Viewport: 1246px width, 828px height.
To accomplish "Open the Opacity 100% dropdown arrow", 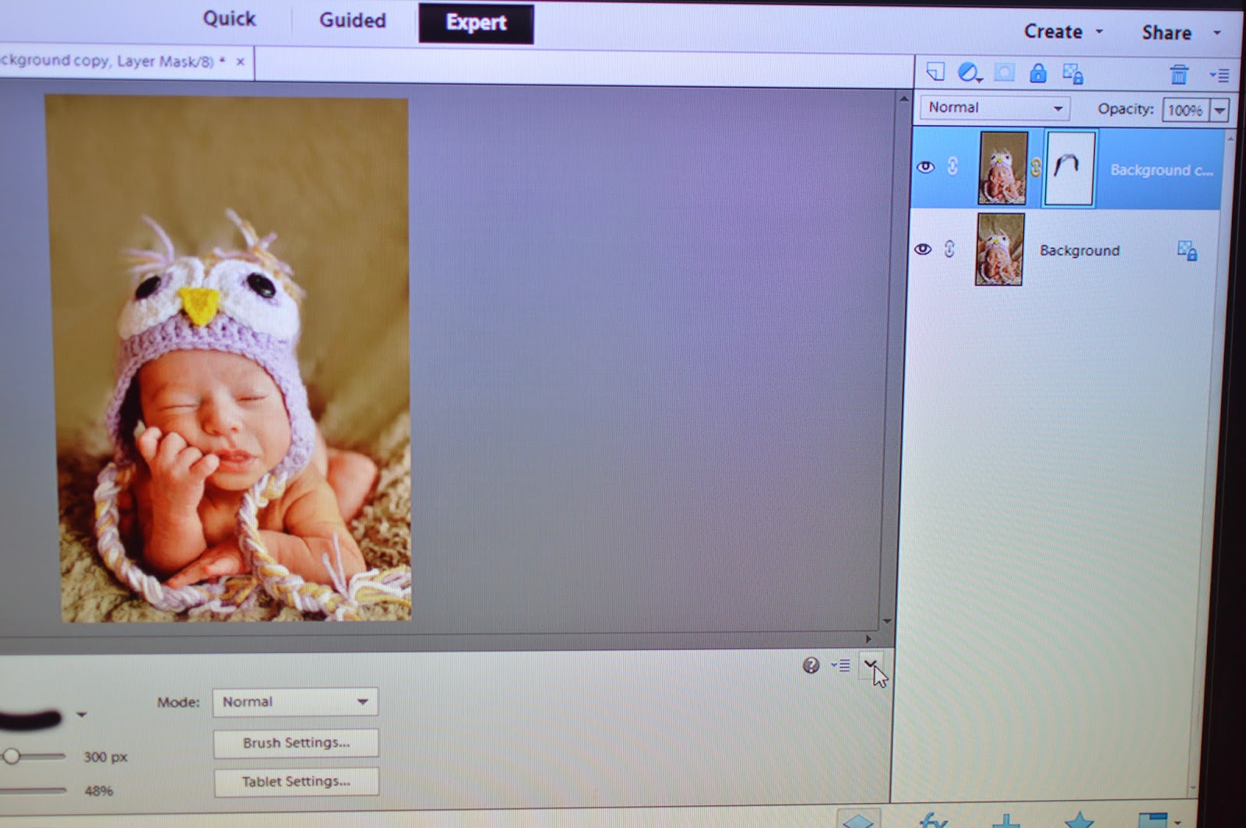I will click(x=1220, y=111).
